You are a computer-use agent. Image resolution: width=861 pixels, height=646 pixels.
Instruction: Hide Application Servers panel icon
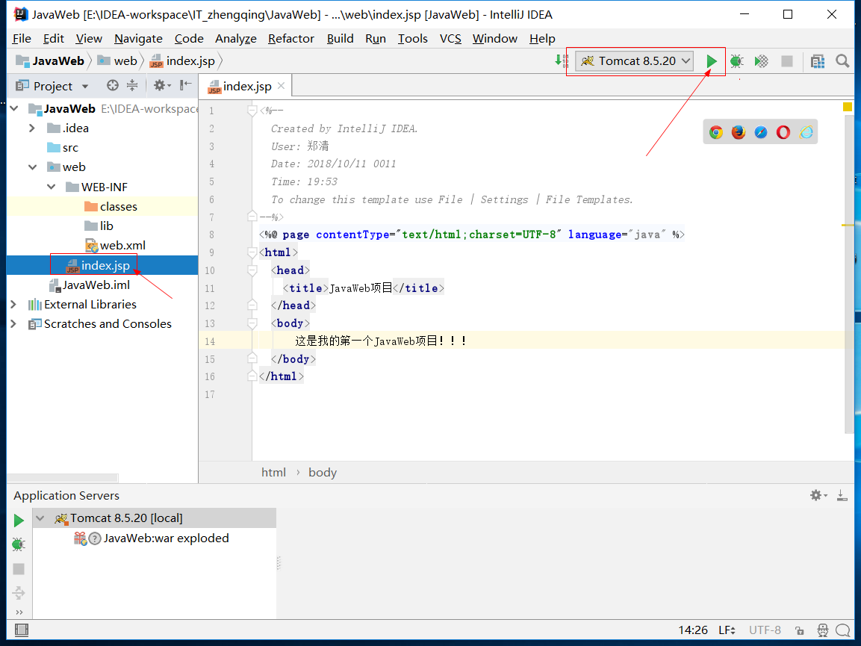[x=842, y=495]
